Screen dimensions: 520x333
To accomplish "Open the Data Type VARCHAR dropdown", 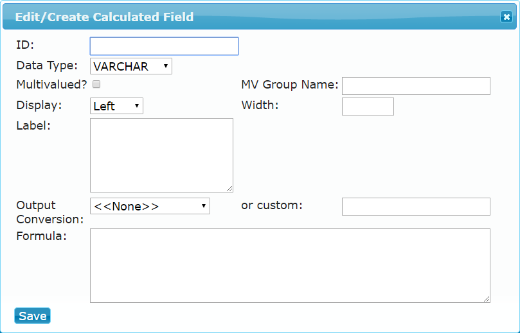I will [x=131, y=66].
